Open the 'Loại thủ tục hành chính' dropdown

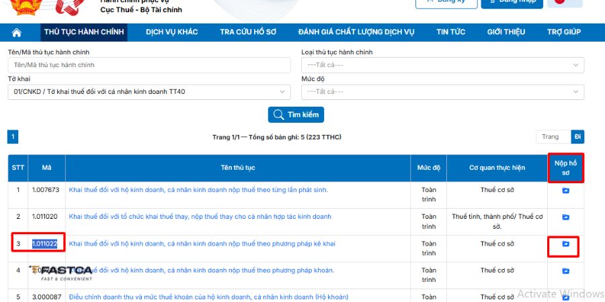tap(442, 65)
